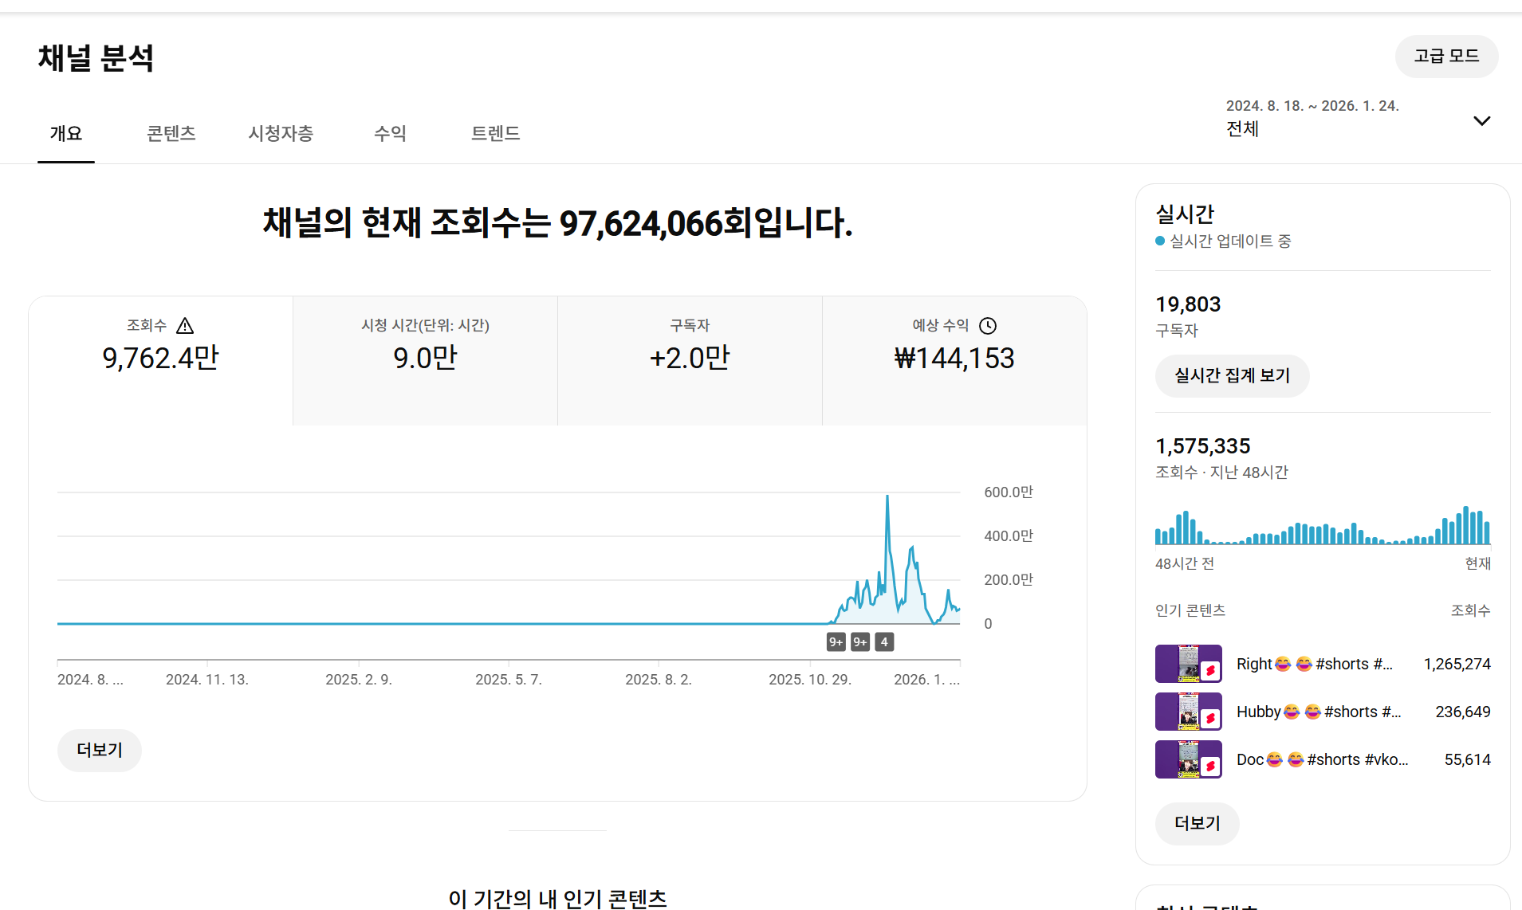
Task: Open the Right #shorts video thumbnail
Action: (1188, 664)
